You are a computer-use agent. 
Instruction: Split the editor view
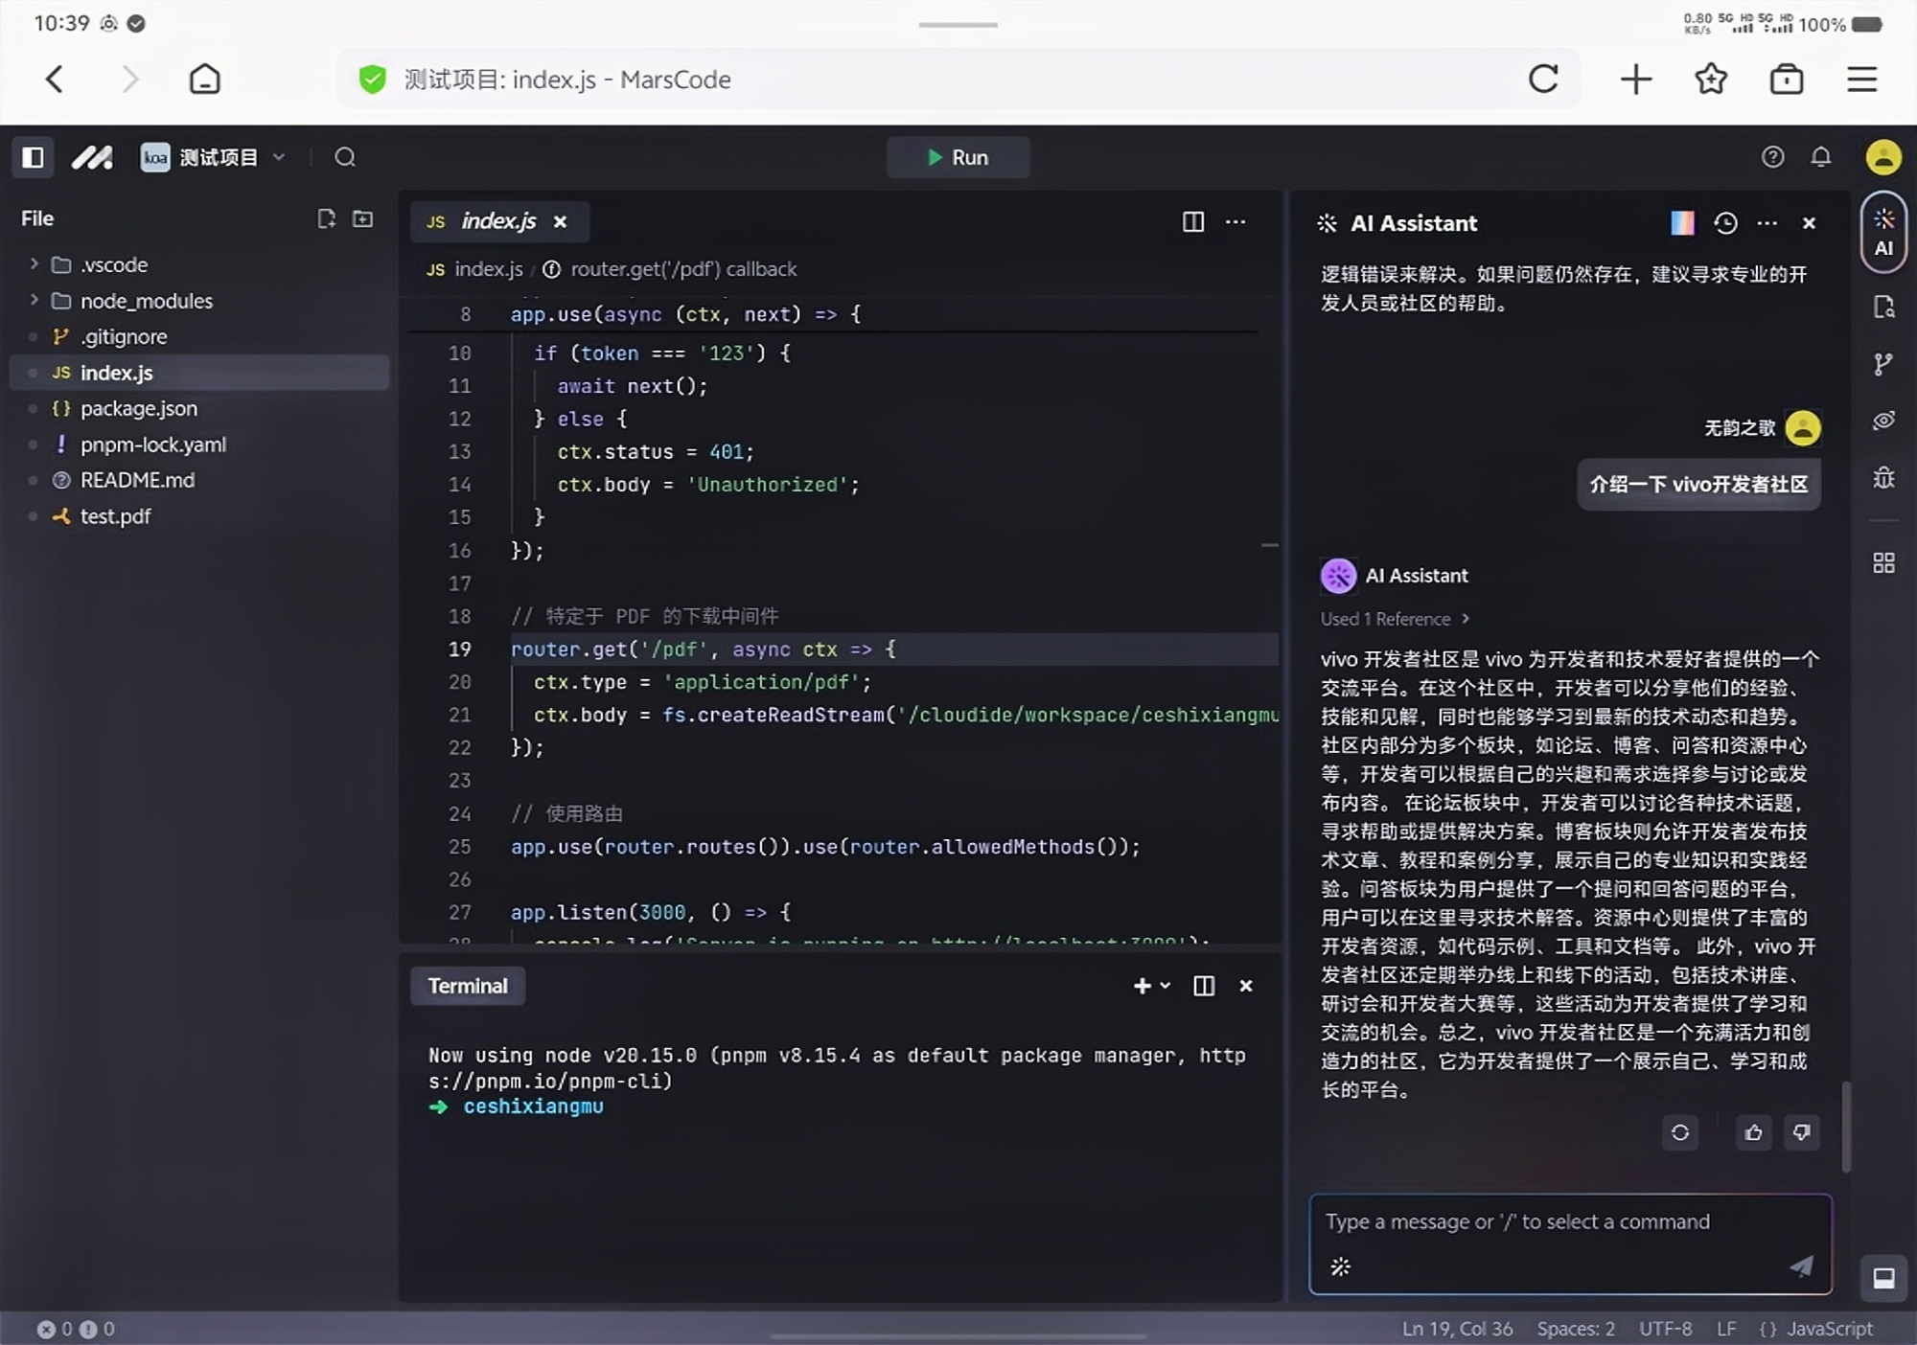pos(1192,221)
